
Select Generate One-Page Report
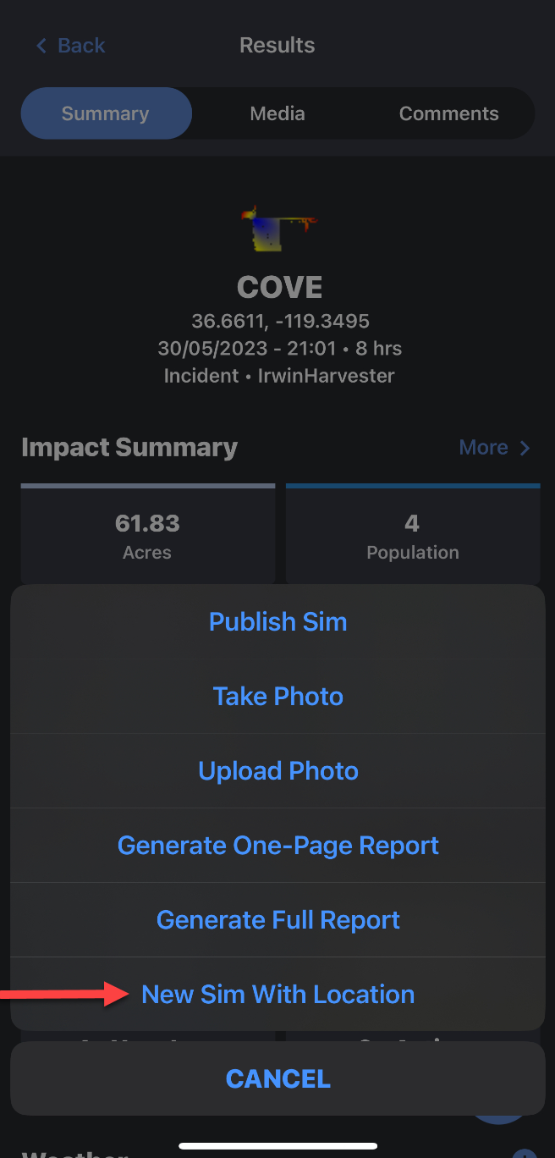pos(277,846)
